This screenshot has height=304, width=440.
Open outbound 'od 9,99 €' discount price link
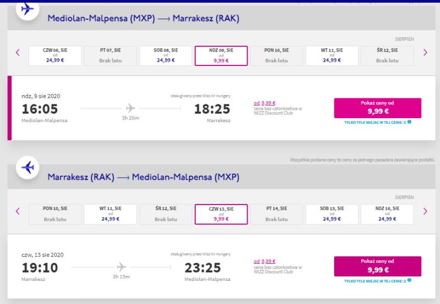(265, 103)
